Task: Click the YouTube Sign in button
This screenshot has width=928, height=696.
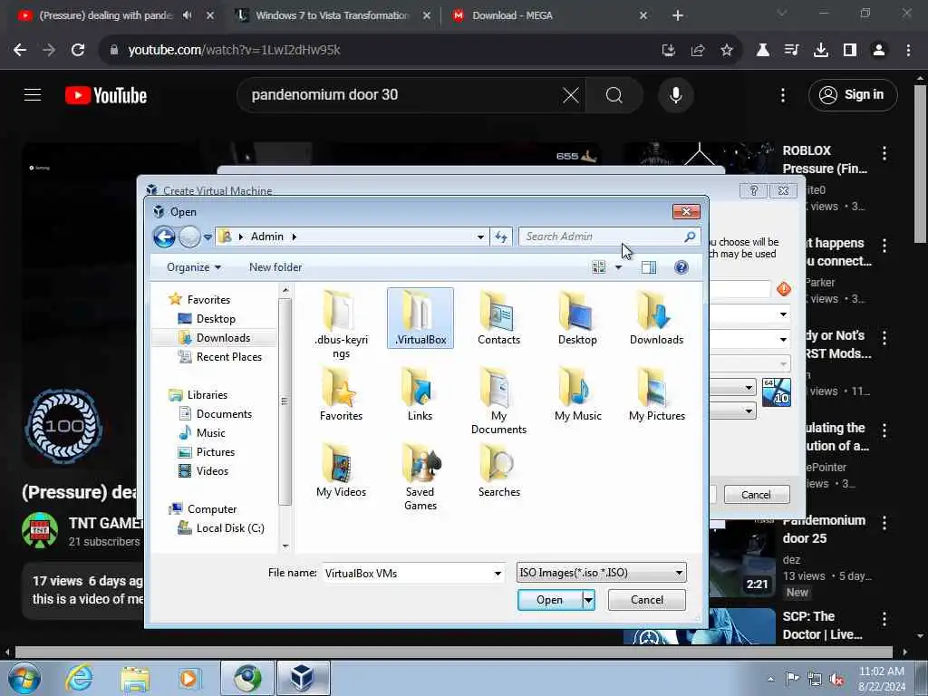Action: 853,94
